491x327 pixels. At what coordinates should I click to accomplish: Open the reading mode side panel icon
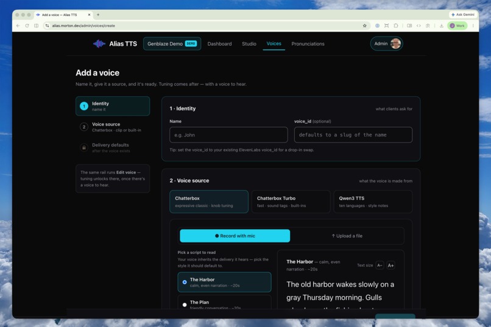[409, 26]
